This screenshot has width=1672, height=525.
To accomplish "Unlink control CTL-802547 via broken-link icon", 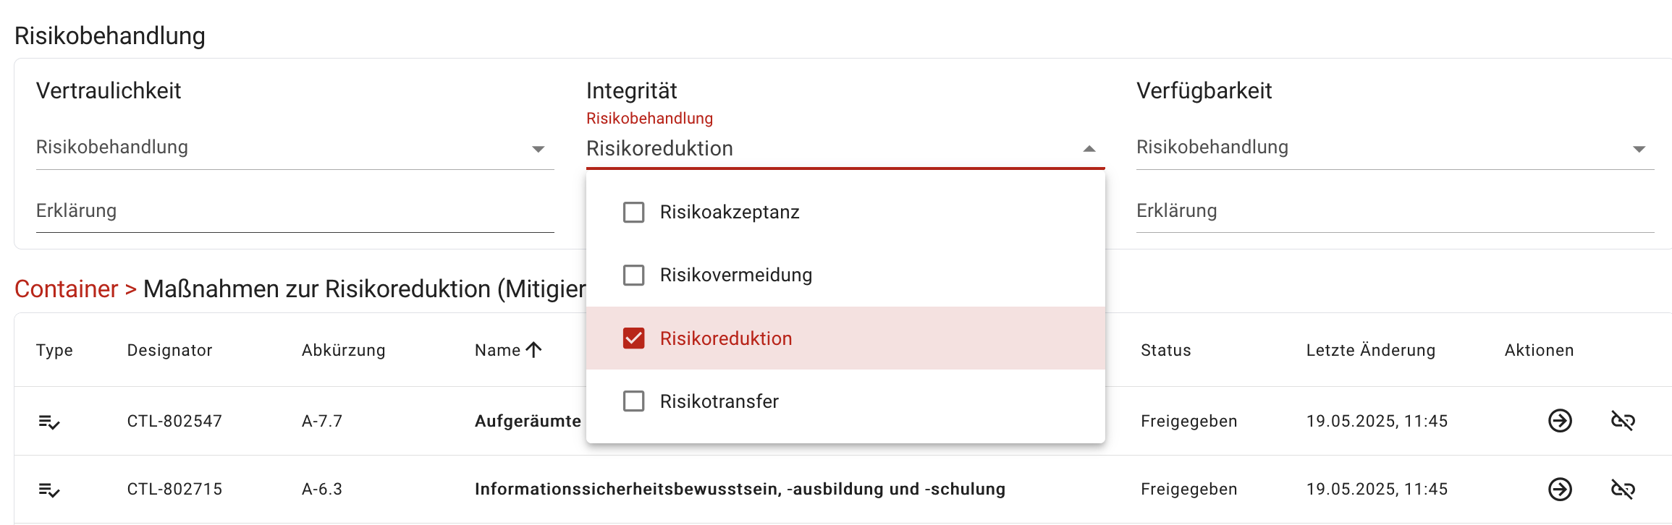I will pos(1624,420).
